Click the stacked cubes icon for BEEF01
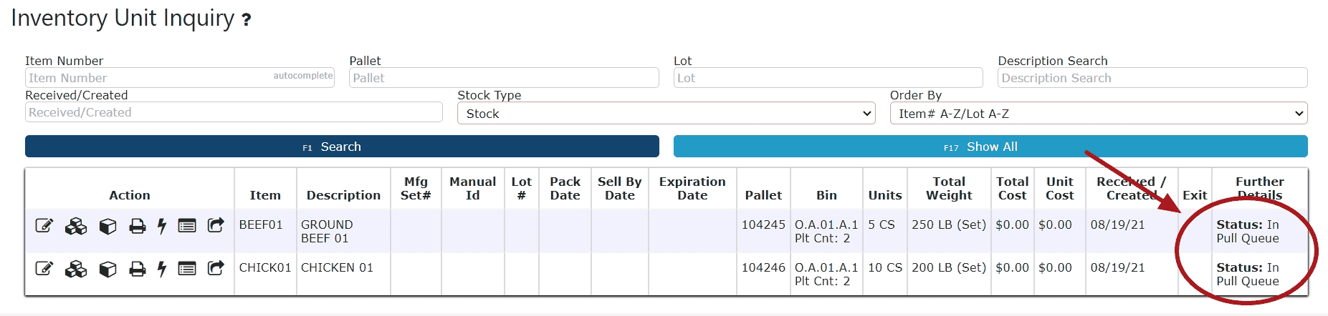Viewport: 1328px width, 316px height. (x=75, y=227)
